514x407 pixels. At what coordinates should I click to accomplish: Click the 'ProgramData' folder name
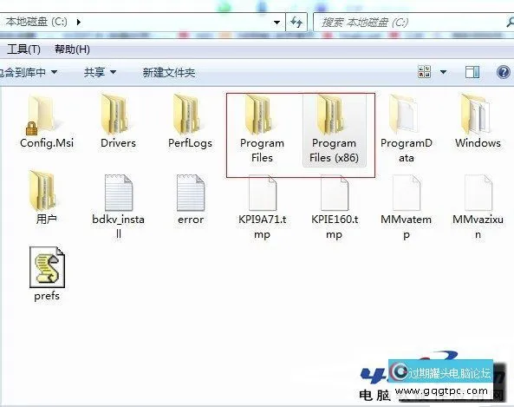407,150
